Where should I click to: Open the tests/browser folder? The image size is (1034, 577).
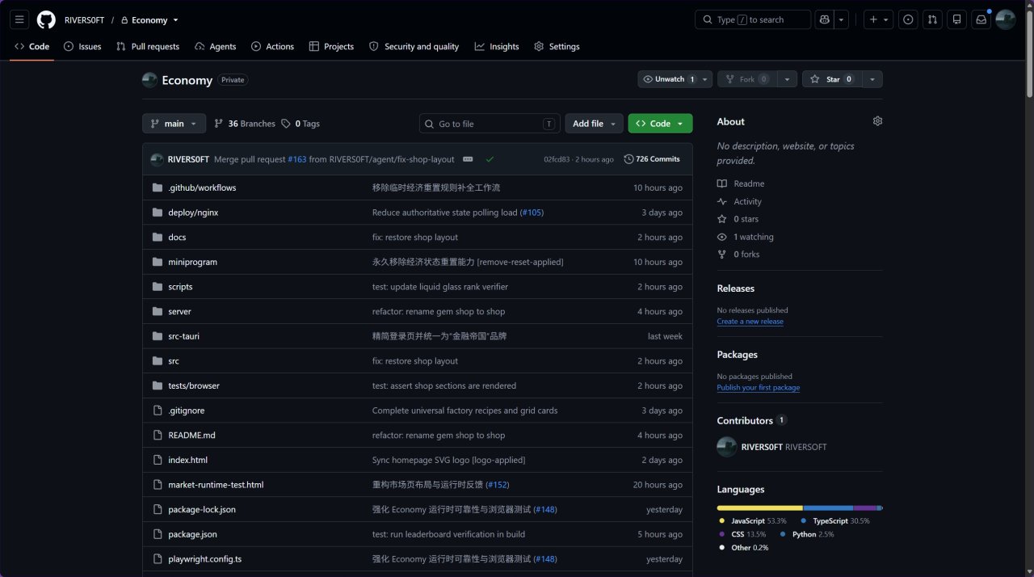[x=194, y=385]
